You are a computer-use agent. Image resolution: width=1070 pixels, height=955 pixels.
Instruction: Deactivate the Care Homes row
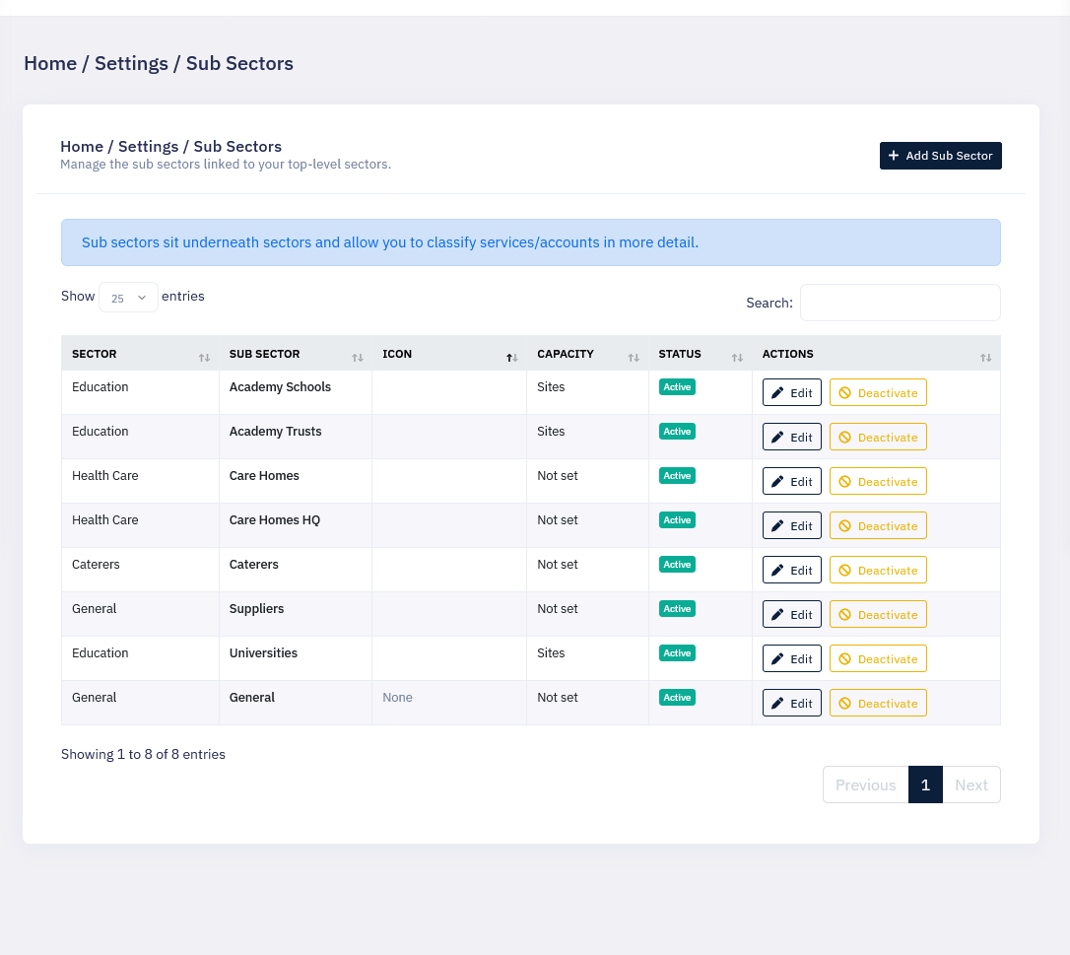pos(878,481)
